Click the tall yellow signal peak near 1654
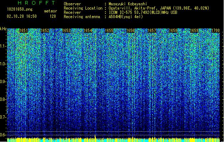The height and width of the screenshot is (142, 224). click(95, 137)
